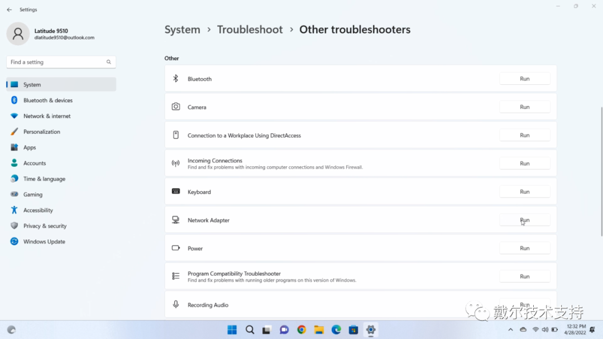Open Apps settings
This screenshot has width=603, height=339.
[61, 147]
